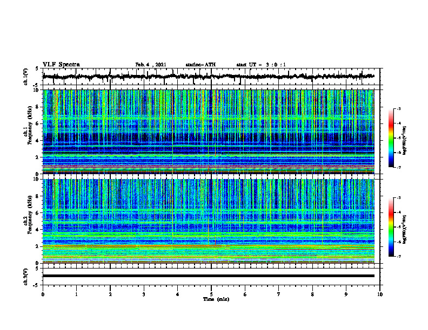
Task: Click time axis tick label '10'
Action: pos(380,294)
